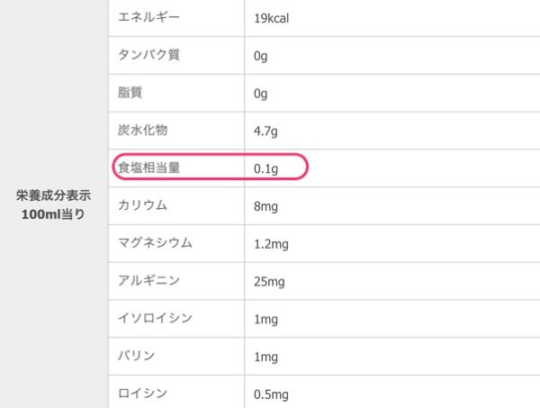Select the circled 0.1g salt value

(x=265, y=168)
